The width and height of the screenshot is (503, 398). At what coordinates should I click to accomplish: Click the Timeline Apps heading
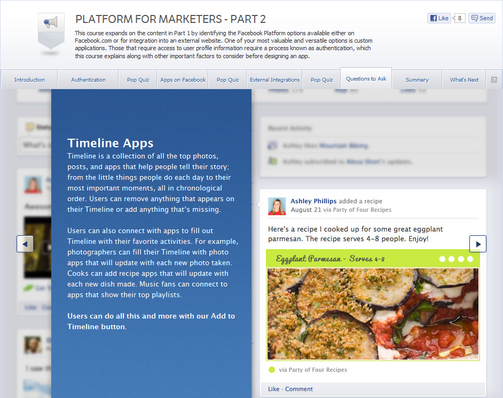(111, 143)
